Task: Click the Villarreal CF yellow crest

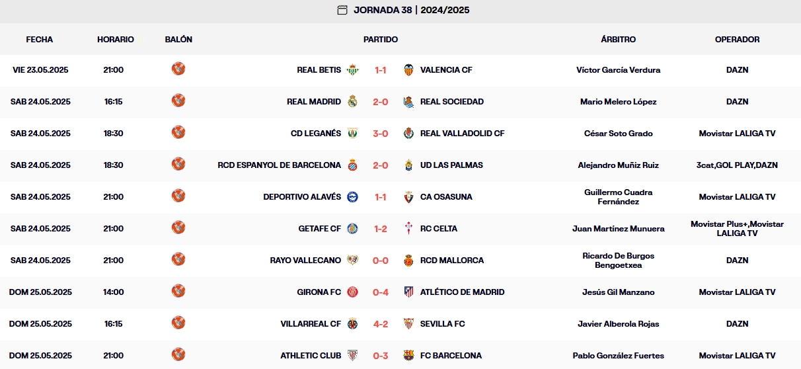Action: (x=353, y=324)
